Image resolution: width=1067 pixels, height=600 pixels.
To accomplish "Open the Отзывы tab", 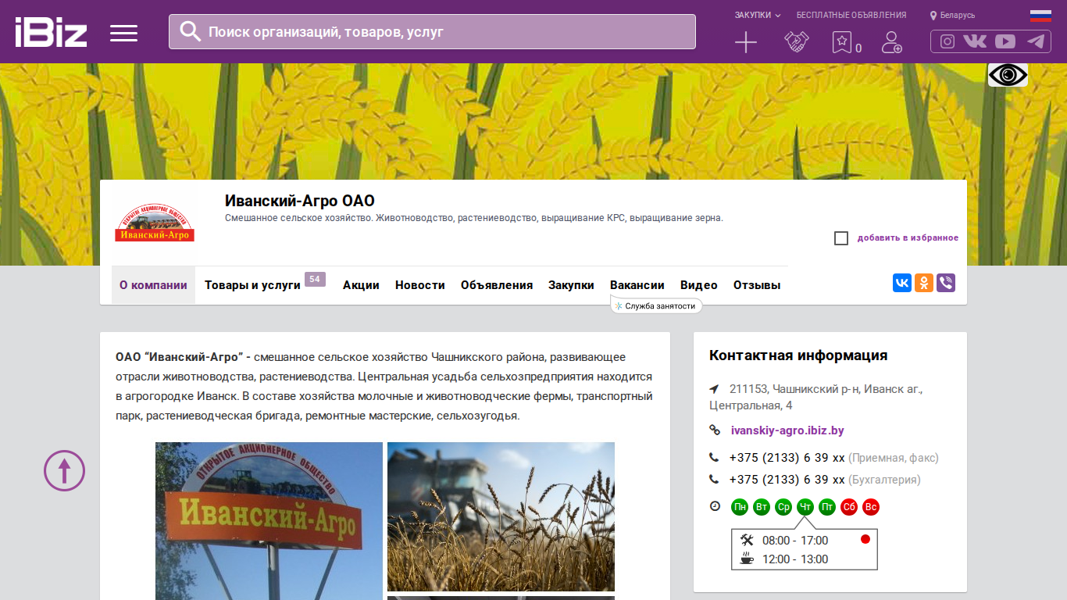I will pyautogui.click(x=757, y=285).
